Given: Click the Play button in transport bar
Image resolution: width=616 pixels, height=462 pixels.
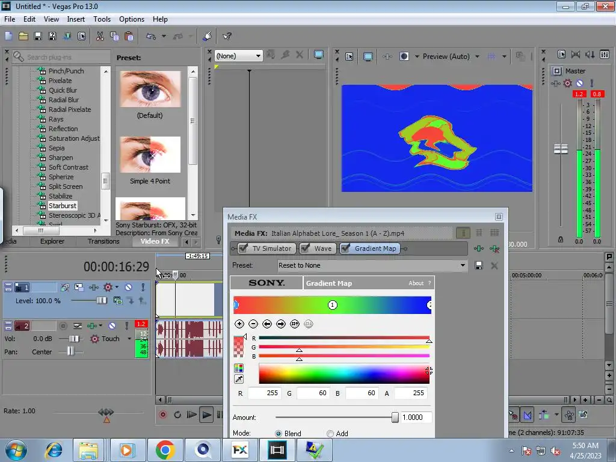Looking at the screenshot, I should pos(206,414).
